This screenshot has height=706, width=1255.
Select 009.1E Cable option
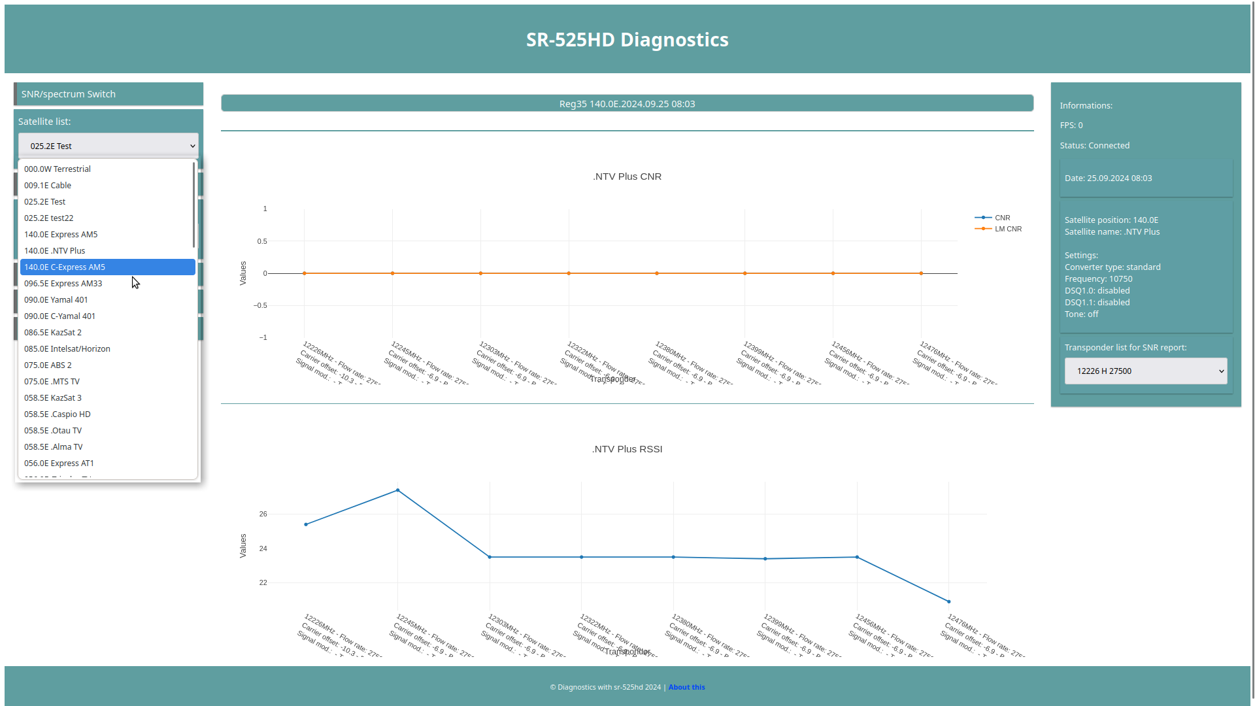coord(108,185)
